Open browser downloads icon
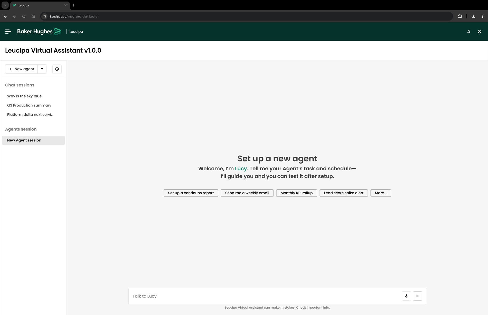This screenshot has height=315, width=488. click(x=473, y=16)
